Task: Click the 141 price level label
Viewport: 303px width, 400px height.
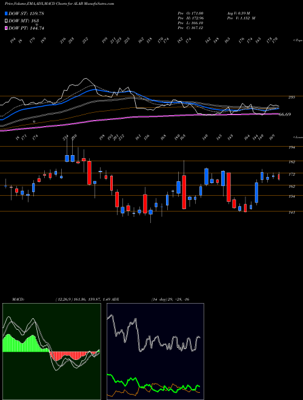Action: [x=291, y=212]
